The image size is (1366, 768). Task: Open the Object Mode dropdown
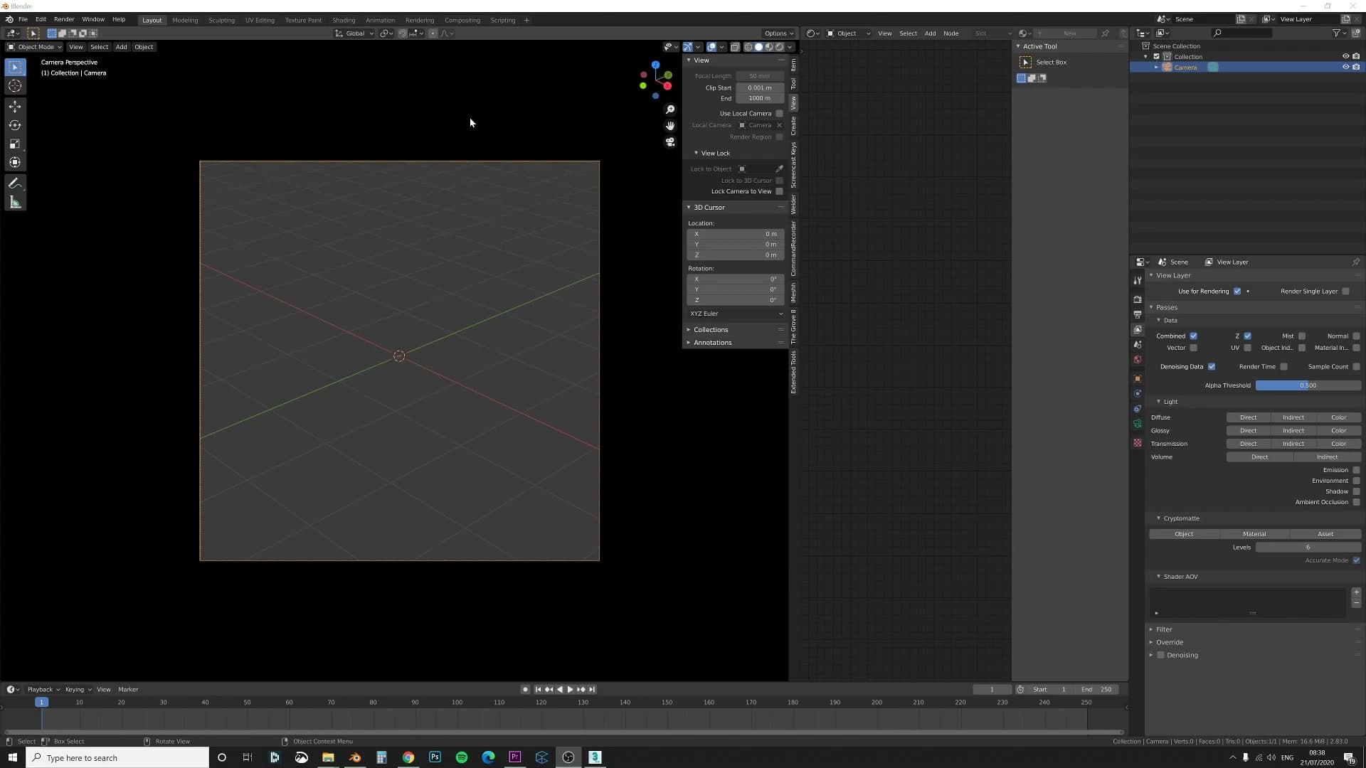pyautogui.click(x=34, y=47)
